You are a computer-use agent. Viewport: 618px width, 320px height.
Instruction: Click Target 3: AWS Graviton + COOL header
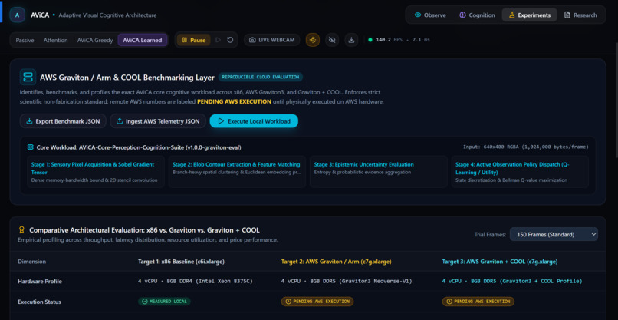coord(500,262)
